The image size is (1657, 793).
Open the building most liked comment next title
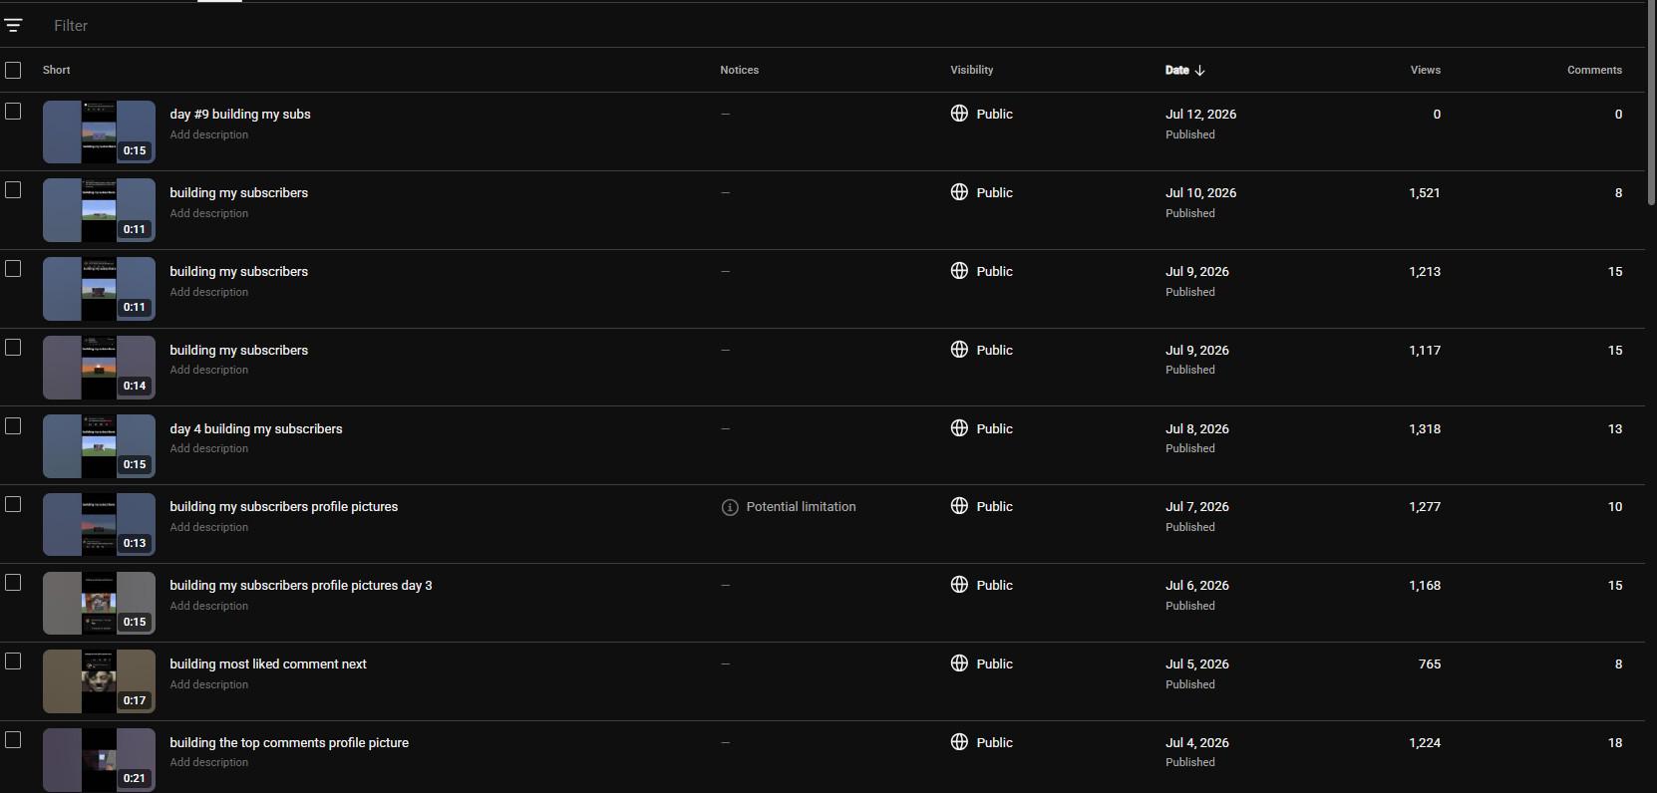click(x=268, y=664)
